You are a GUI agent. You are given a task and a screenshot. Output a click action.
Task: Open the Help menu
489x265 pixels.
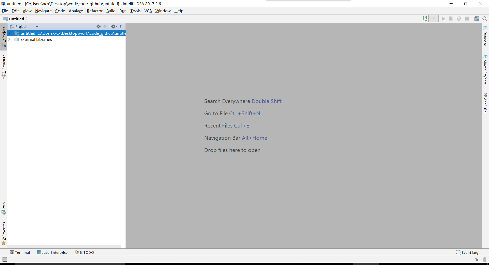point(179,11)
